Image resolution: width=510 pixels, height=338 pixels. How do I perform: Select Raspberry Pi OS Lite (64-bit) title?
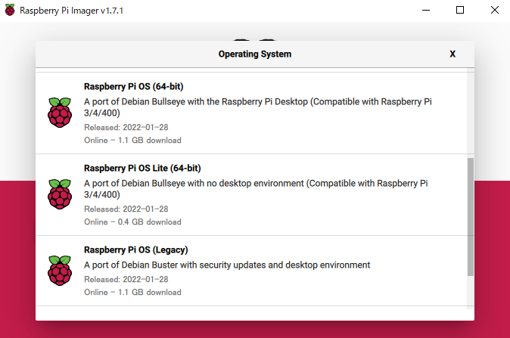pyautogui.click(x=142, y=168)
